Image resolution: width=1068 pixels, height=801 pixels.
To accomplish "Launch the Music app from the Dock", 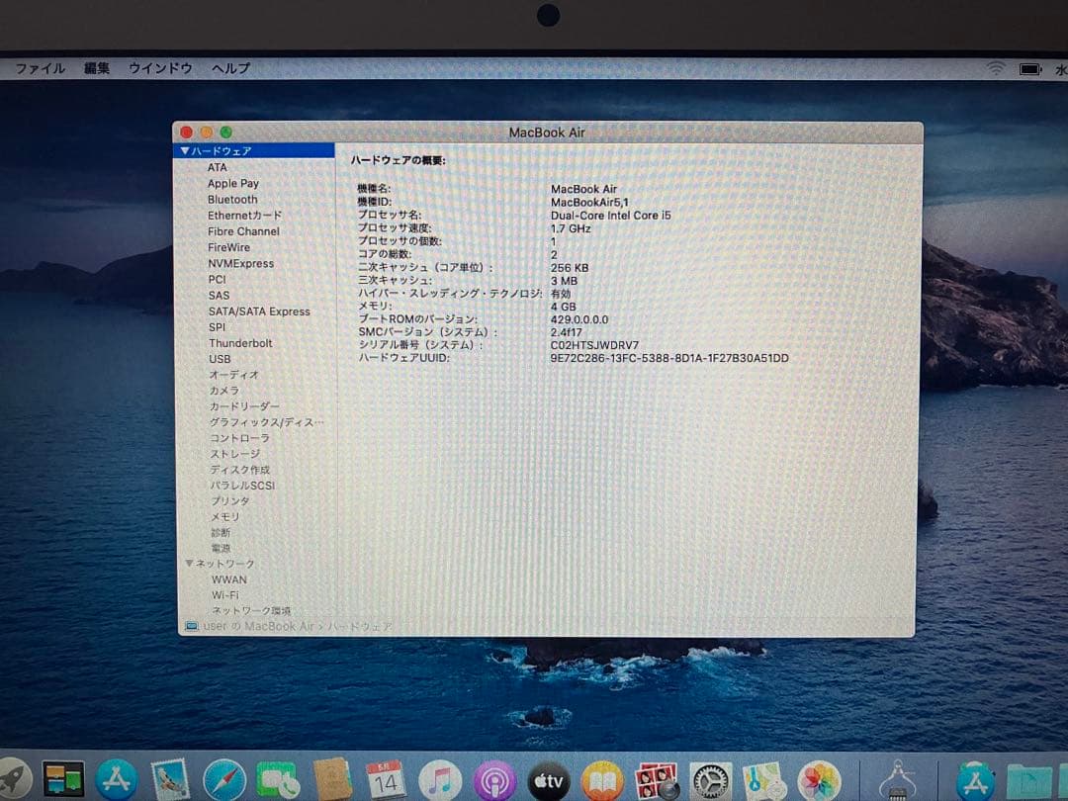I will pyautogui.click(x=440, y=779).
